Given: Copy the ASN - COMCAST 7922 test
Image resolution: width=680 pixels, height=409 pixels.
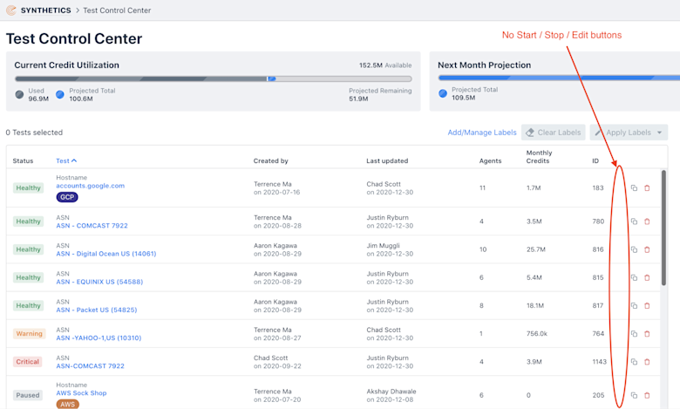Looking at the screenshot, I should click(634, 222).
